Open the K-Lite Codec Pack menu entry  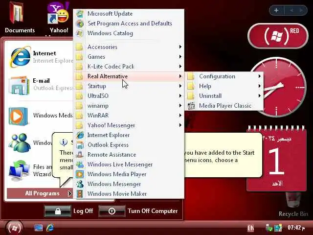pyautogui.click(x=129, y=67)
